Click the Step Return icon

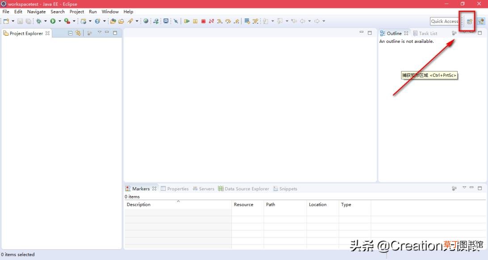tap(236, 21)
